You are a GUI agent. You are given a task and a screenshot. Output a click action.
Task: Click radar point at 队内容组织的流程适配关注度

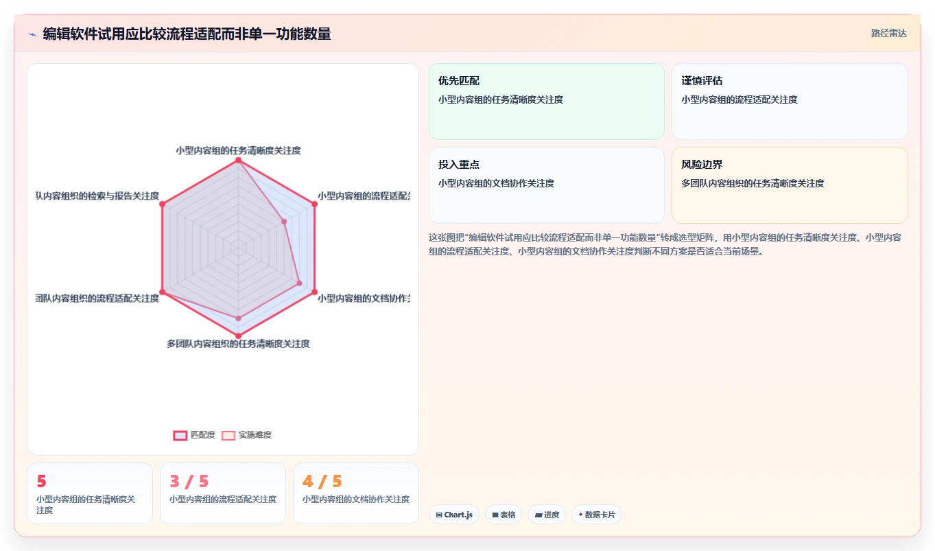[x=163, y=292]
